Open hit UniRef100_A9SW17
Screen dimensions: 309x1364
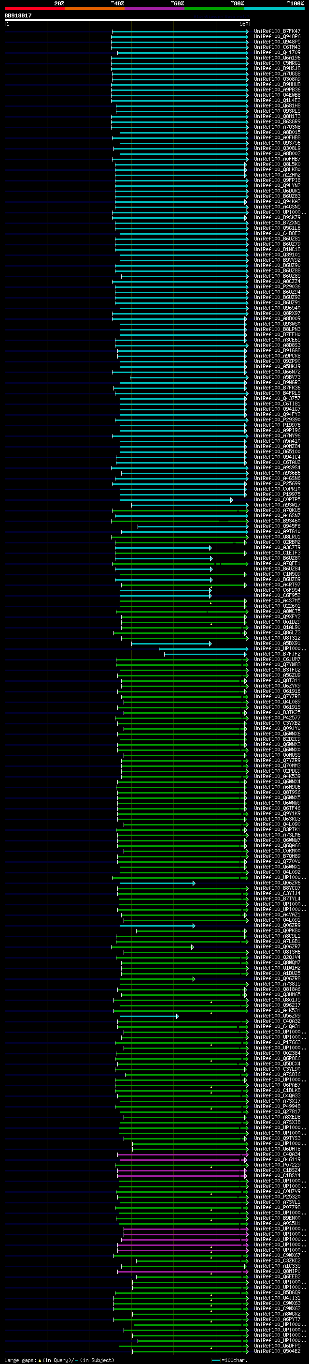[277, 505]
